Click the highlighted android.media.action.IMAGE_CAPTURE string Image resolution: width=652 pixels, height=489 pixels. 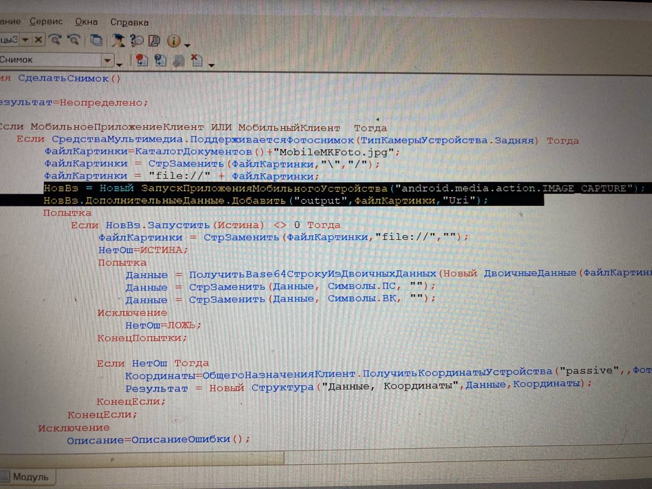tap(514, 188)
